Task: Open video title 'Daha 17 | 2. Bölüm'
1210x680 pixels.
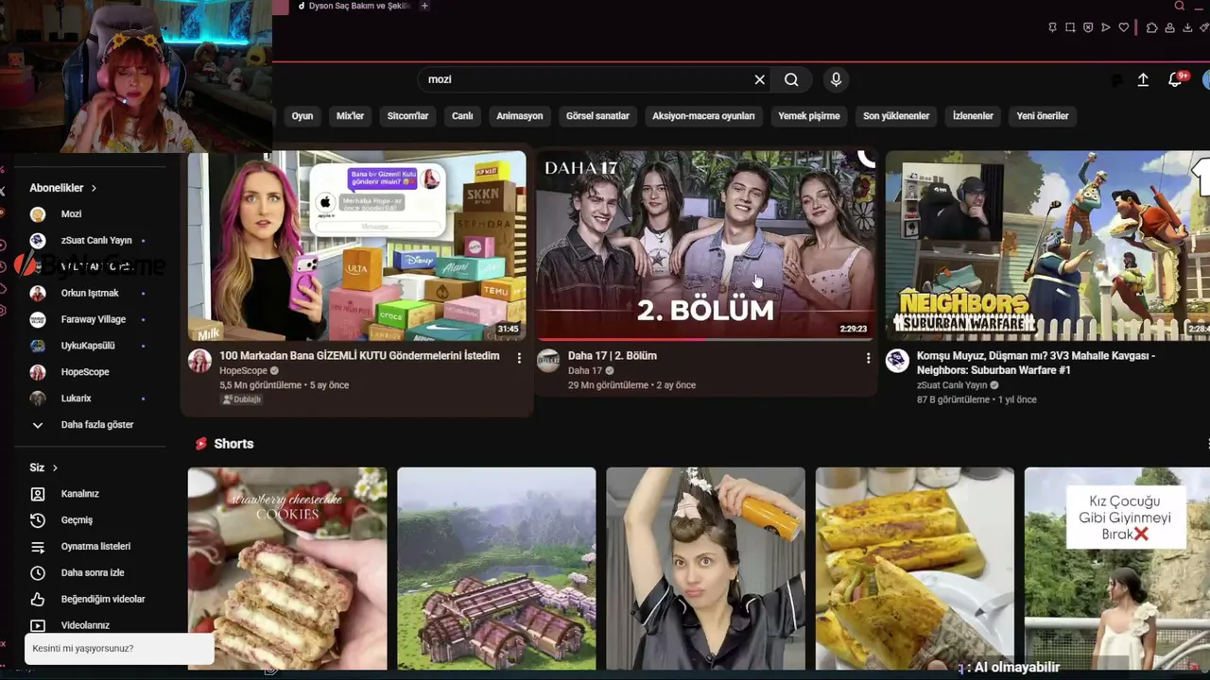Action: point(613,356)
